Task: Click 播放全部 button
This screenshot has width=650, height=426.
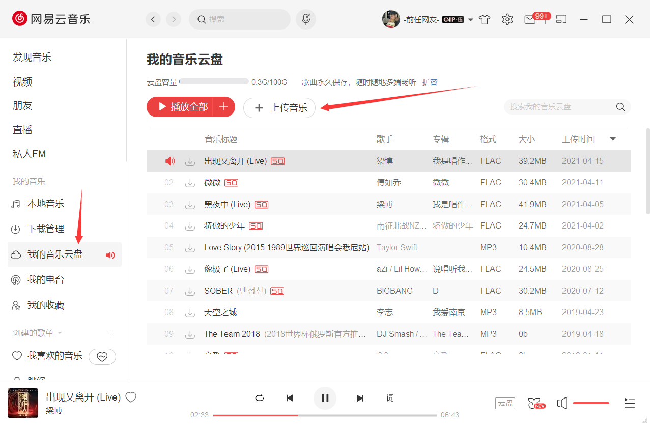Action: pyautogui.click(x=183, y=107)
